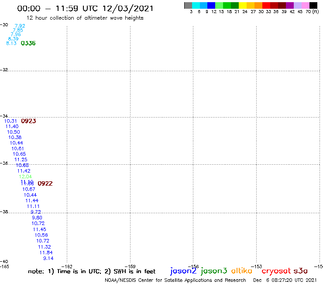Select the 10.61 wave height reading

[17, 149]
